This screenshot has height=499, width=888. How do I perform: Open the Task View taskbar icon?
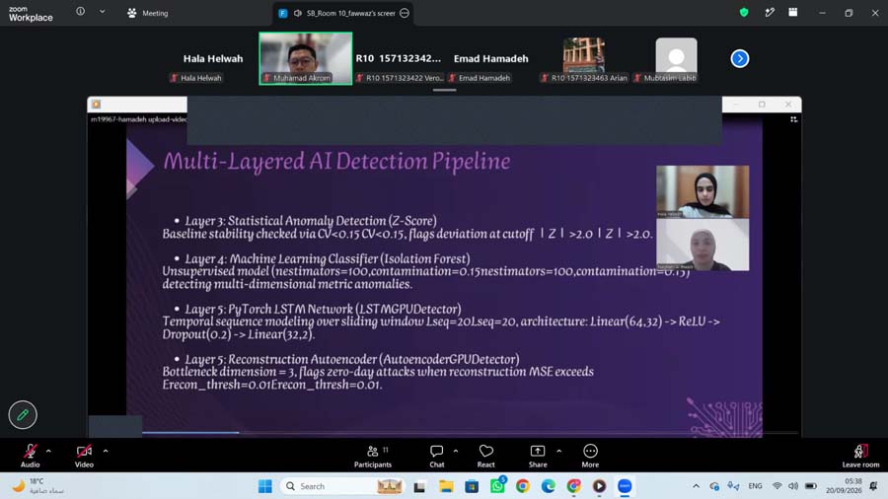tap(419, 486)
